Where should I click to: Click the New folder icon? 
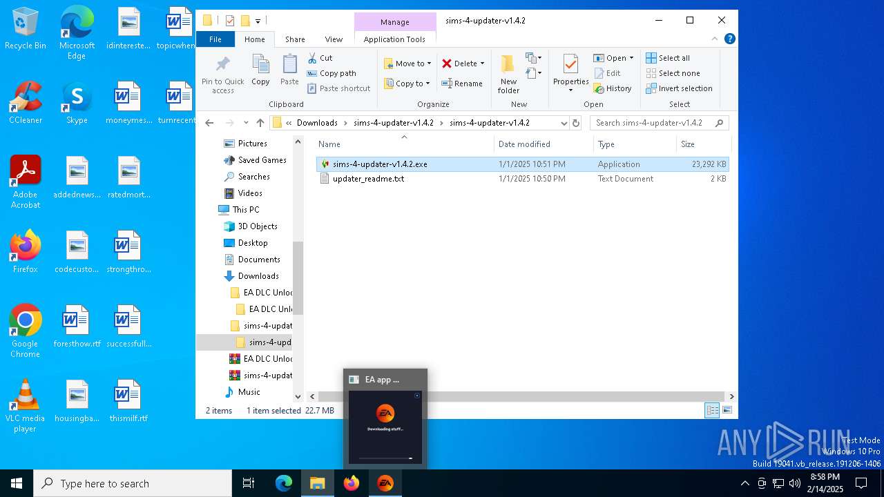coord(508,64)
